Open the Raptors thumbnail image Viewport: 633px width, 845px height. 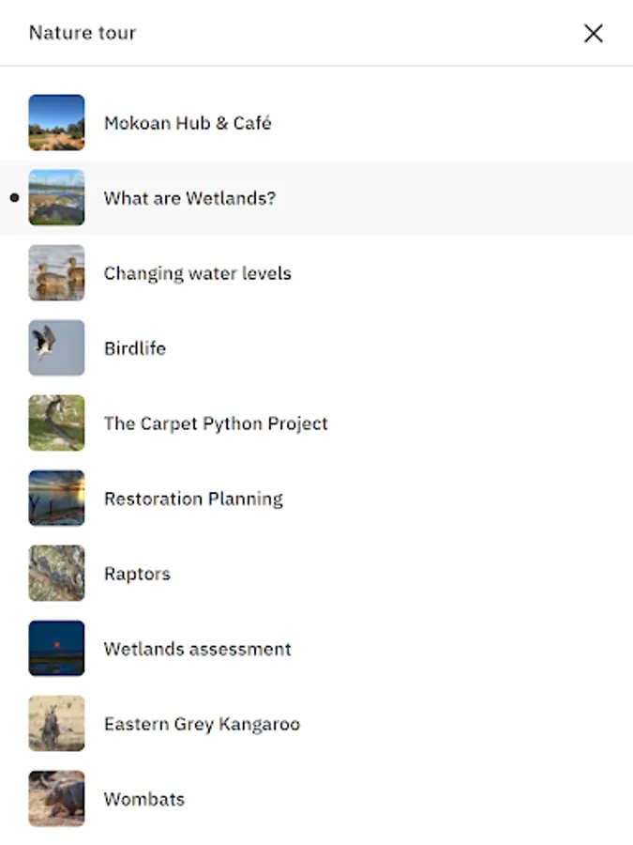point(56,574)
